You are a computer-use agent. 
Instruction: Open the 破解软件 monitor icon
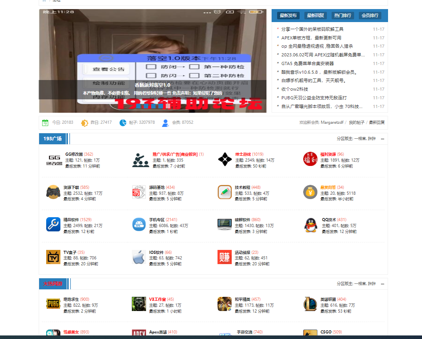[225, 224]
